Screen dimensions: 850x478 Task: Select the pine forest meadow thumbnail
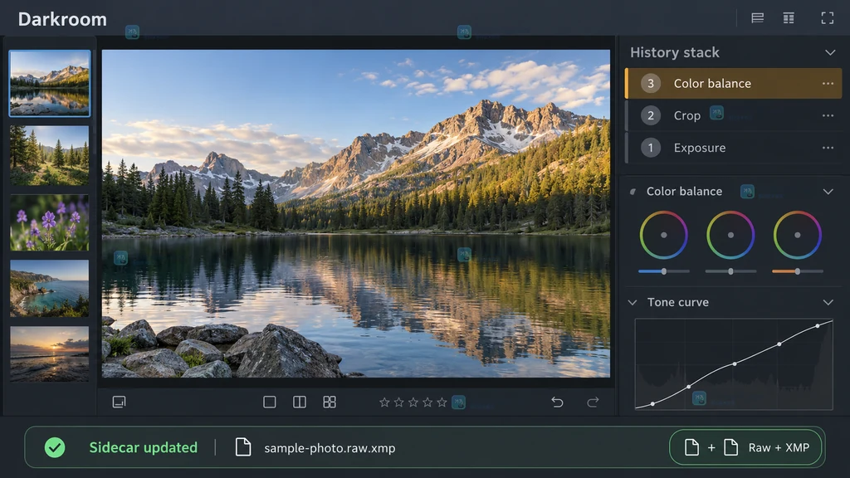(49, 155)
